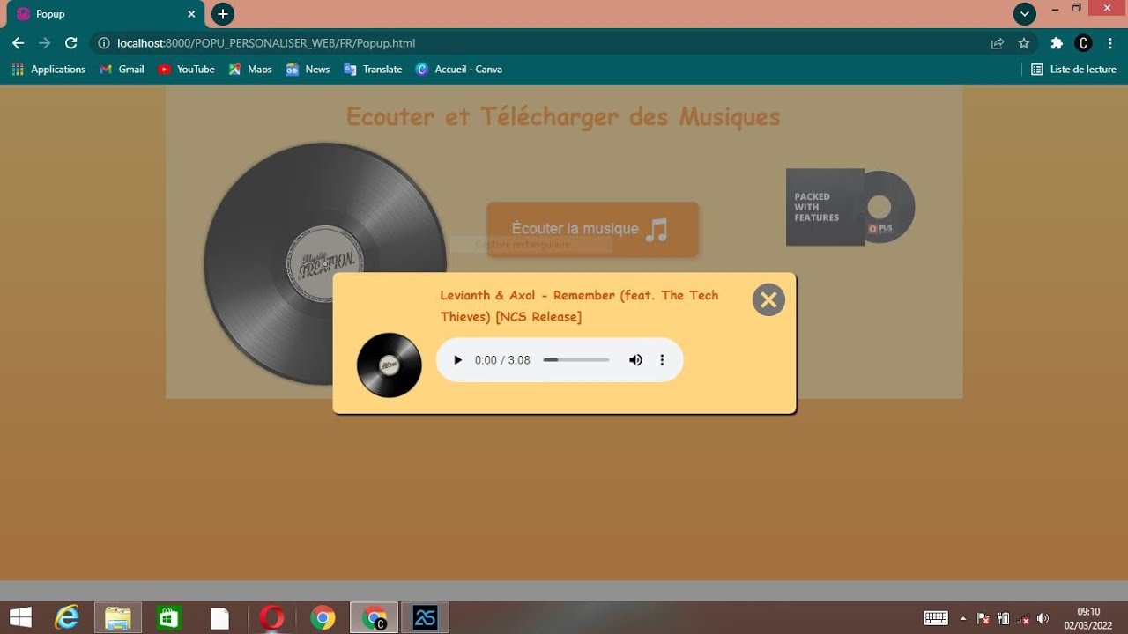Open audio player three-dot options menu
This screenshot has height=634, width=1128.
click(662, 360)
